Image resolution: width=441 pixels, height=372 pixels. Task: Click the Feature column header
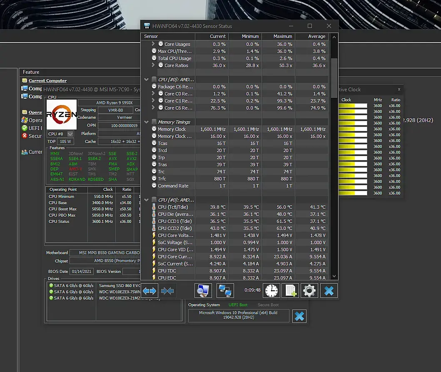click(31, 72)
